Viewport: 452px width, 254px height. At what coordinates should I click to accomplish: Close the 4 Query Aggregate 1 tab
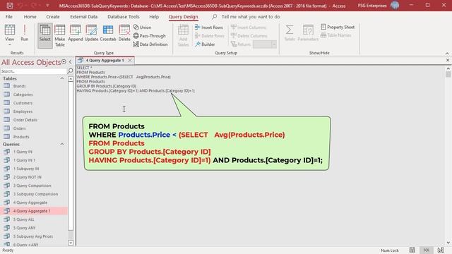coord(130,61)
